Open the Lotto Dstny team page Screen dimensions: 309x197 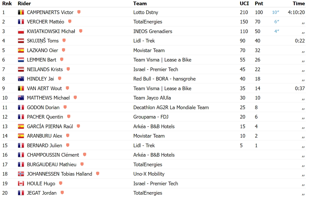tap(146, 13)
